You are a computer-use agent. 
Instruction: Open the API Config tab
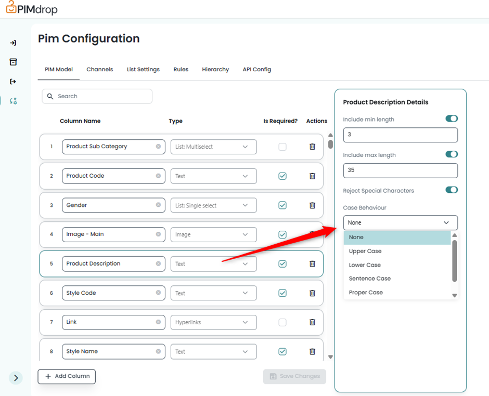[256, 70]
